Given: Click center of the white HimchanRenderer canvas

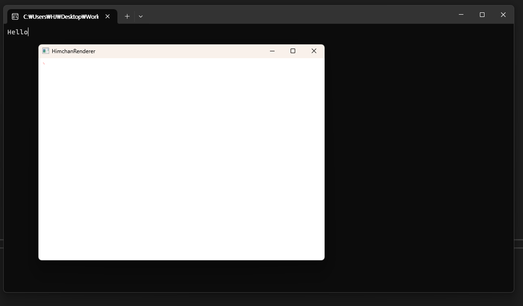Looking at the screenshot, I should click(182, 159).
